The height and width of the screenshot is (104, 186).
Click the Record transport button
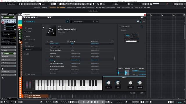(x=103, y=102)
